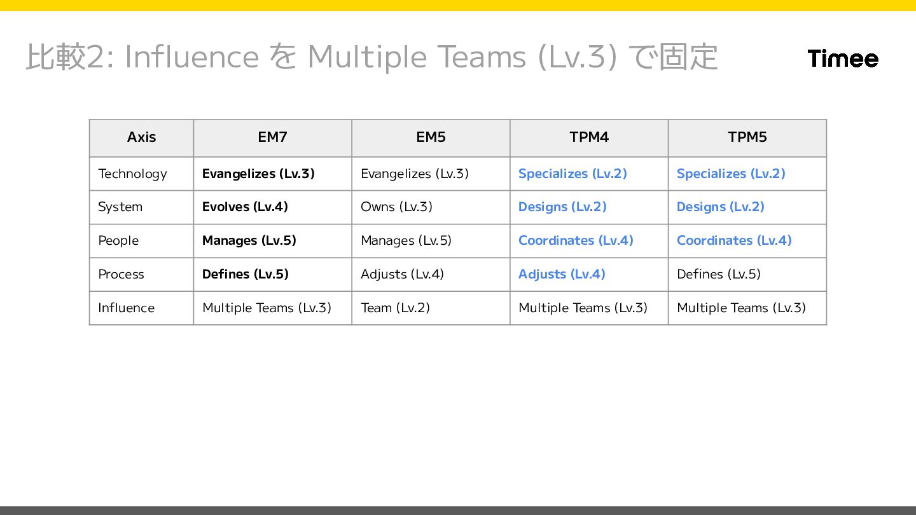
Task: Select the TPM4 column header
Action: click(589, 137)
